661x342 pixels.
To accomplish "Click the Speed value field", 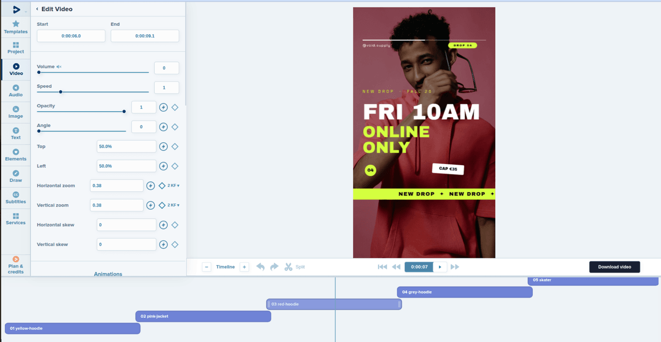I will tap(166, 88).
